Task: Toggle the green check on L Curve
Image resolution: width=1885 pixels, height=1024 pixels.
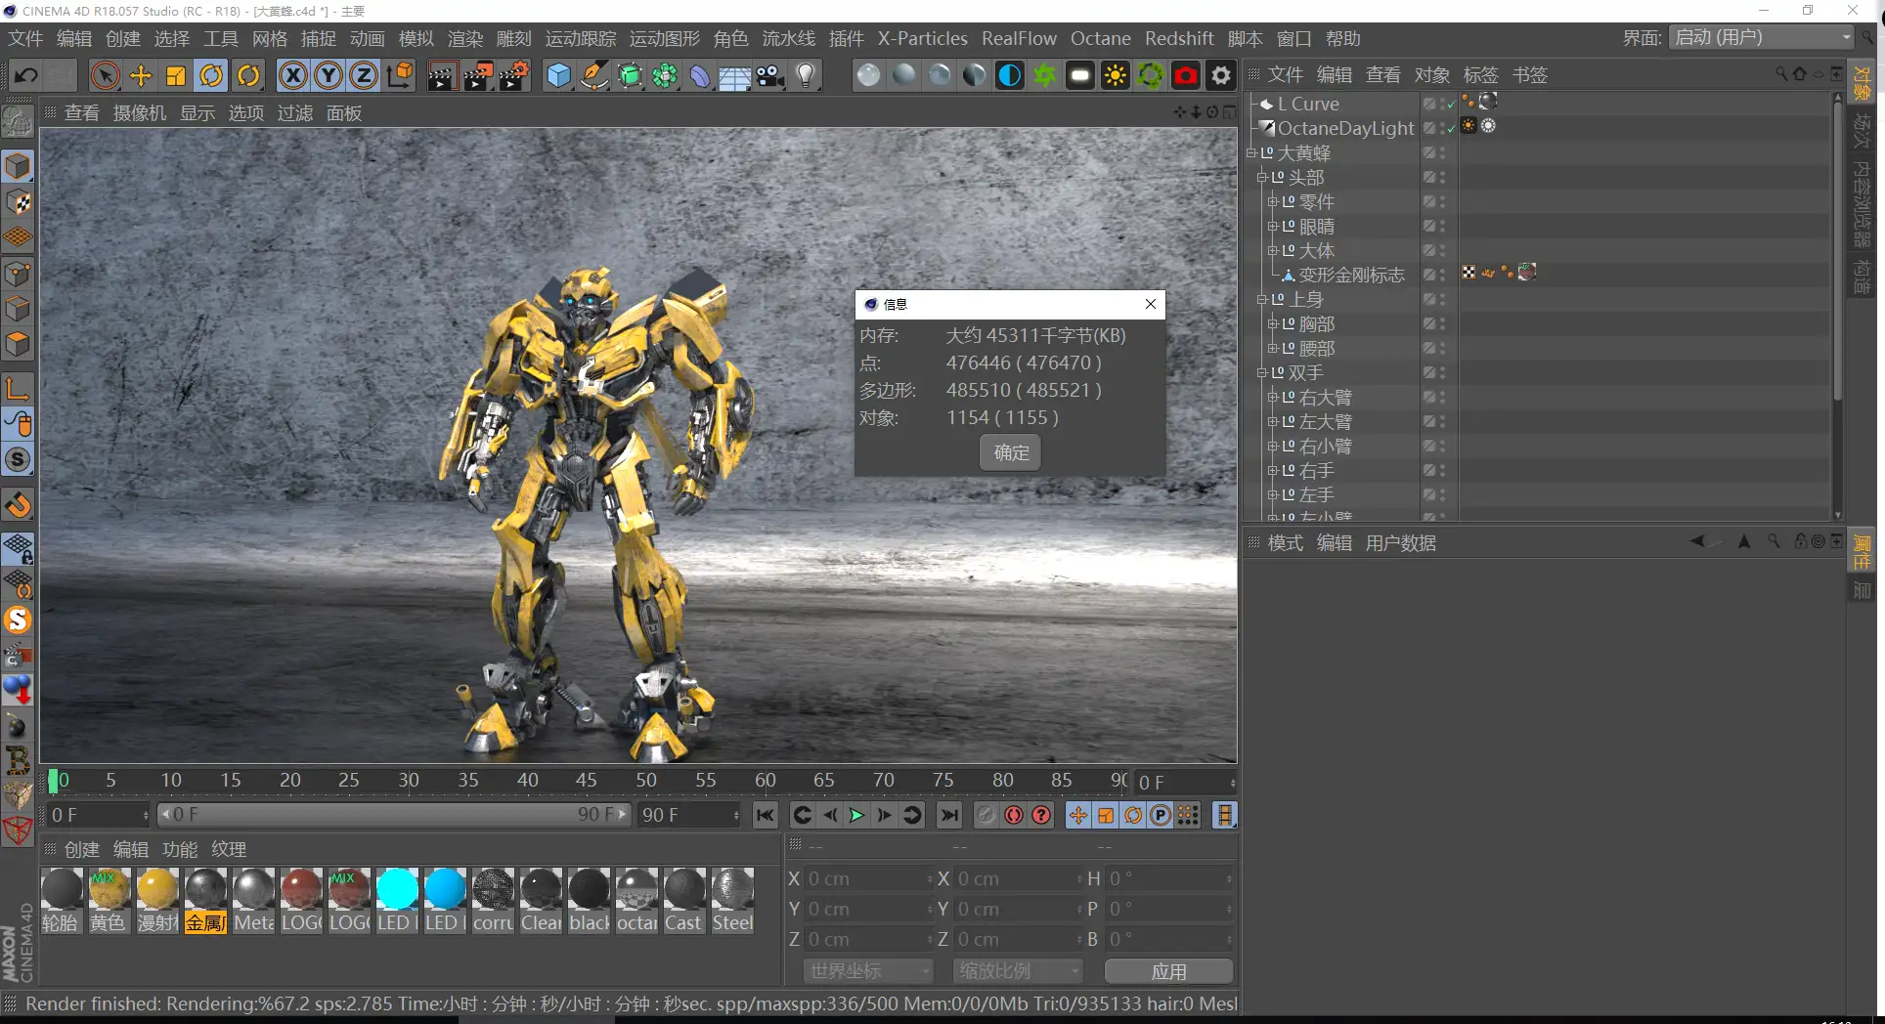Action: pyautogui.click(x=1451, y=104)
